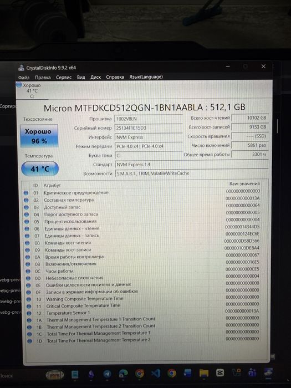Click the CrystalDiskInfo app icon in title bar
Screen dimensions: 291x388
pos(21,68)
